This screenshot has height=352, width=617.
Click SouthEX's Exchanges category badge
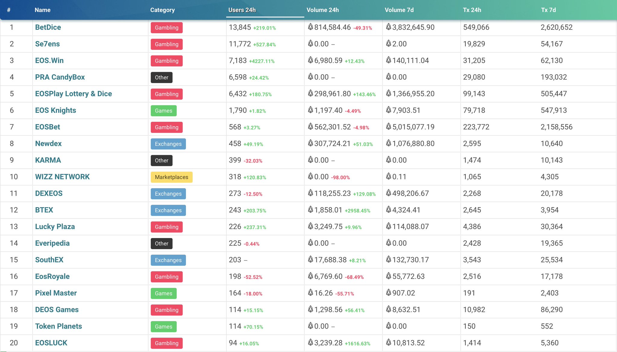pos(168,260)
